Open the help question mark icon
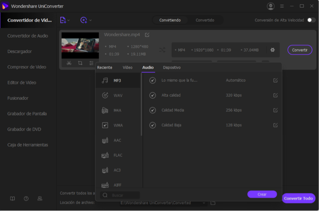319x211 pixels. [26, 198]
